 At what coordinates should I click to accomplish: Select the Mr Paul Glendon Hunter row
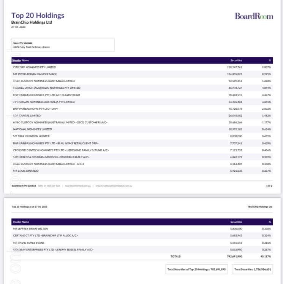[x=31, y=136]
